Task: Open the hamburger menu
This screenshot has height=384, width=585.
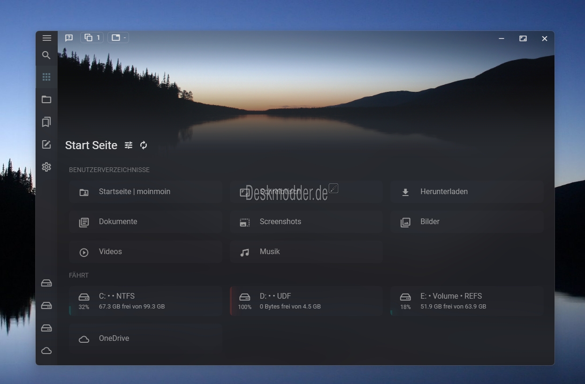Action: pos(46,38)
